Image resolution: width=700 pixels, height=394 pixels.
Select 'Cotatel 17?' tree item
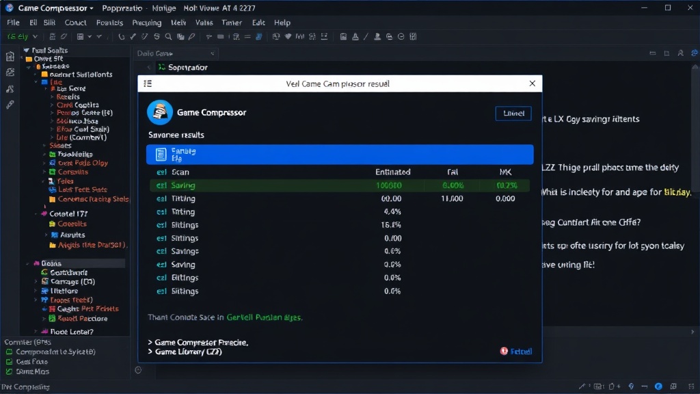click(68, 214)
